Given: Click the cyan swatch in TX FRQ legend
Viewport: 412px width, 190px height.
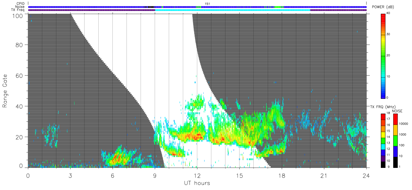Looking at the screenshot, I should tap(383, 147).
